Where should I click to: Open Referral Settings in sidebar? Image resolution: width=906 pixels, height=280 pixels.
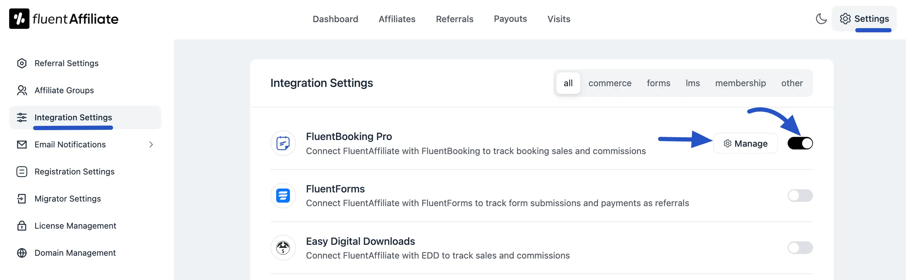click(x=67, y=63)
